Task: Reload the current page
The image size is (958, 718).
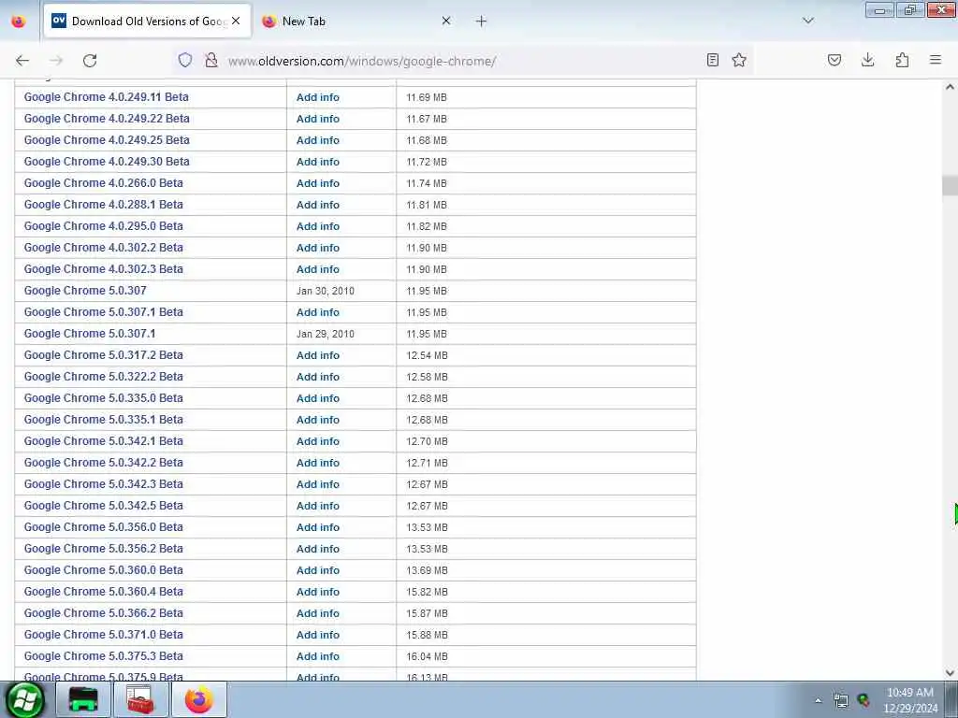Action: click(90, 61)
